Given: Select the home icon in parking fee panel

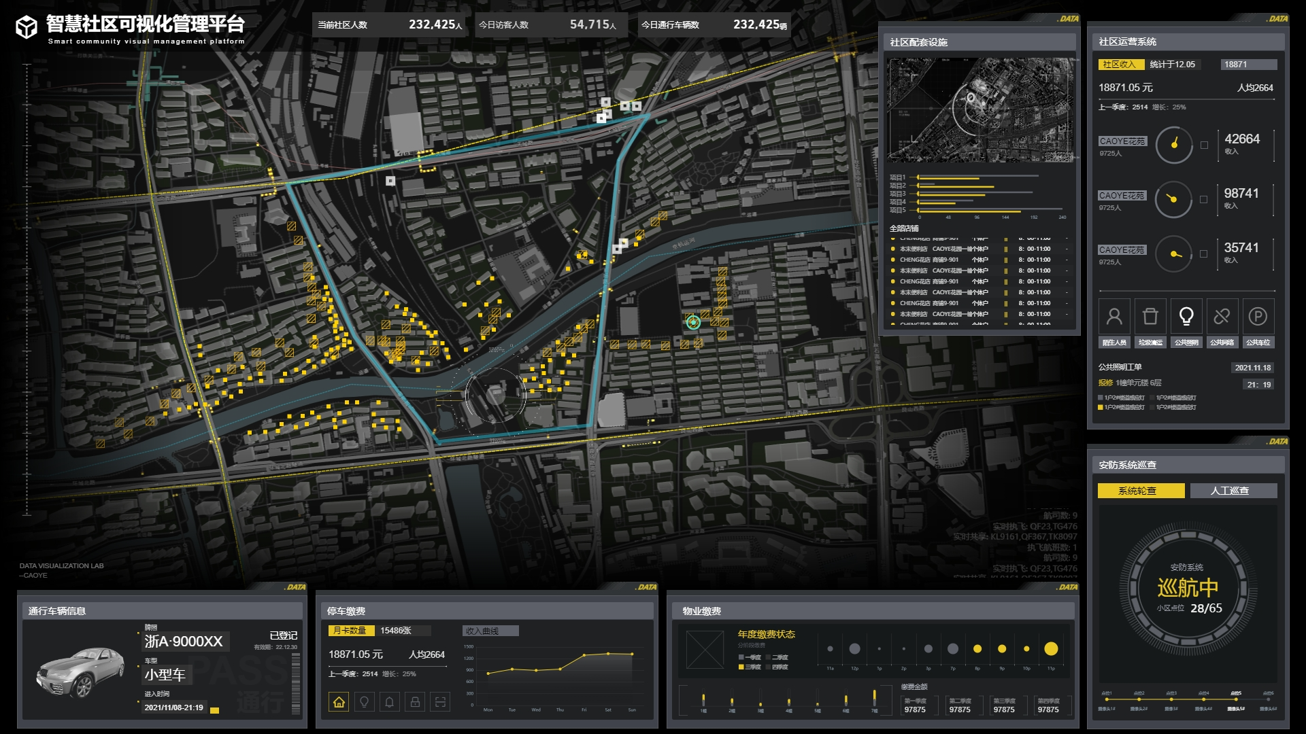Looking at the screenshot, I should (339, 701).
